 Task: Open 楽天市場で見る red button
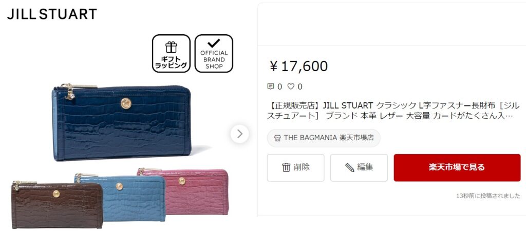point(457,167)
